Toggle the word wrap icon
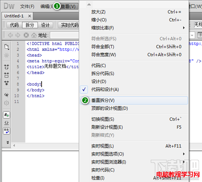This screenshot has width=202, height=182. [7, 131]
